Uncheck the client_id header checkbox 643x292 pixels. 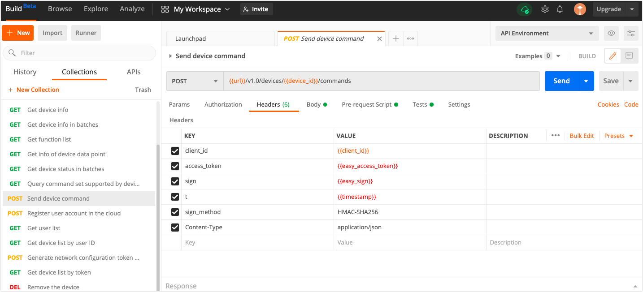175,151
